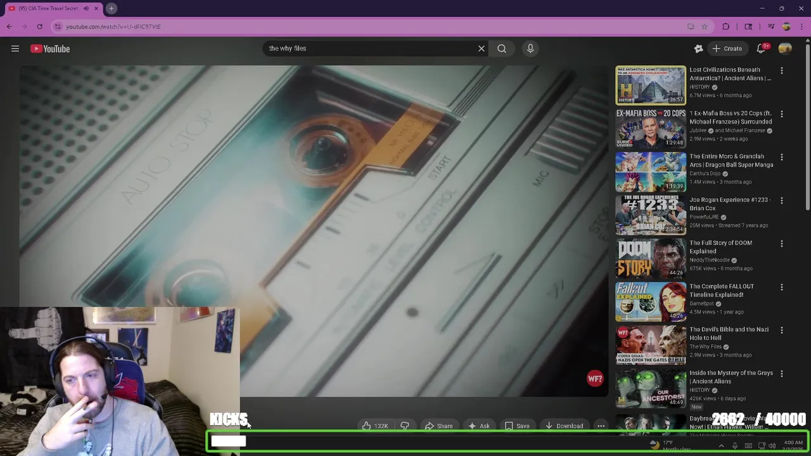Open the YouTube account avatar menu
The width and height of the screenshot is (811, 456).
tap(785, 49)
